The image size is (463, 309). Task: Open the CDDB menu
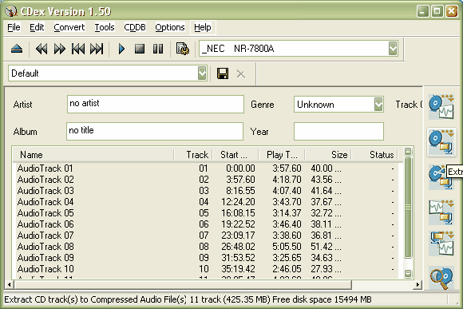pos(135,27)
